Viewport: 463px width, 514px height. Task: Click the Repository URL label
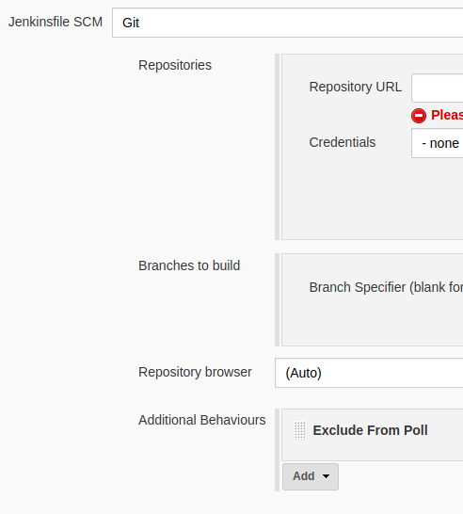[x=355, y=87]
